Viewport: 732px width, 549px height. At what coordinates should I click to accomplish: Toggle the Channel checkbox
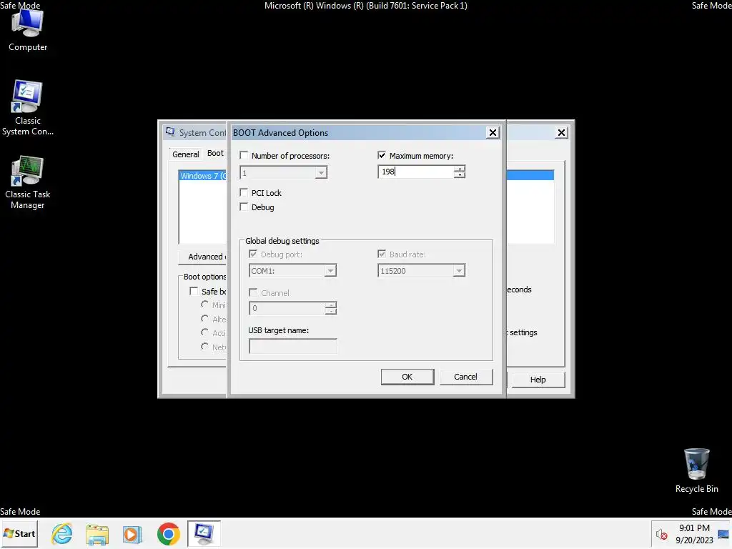pos(253,292)
